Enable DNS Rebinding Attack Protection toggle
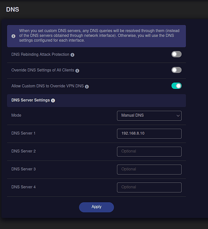 [176, 54]
